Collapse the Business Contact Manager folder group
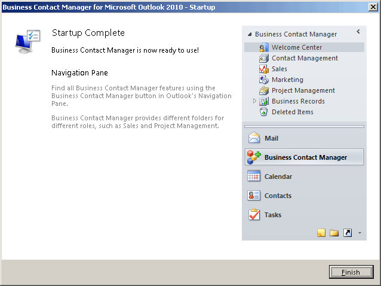The image size is (381, 286). [250, 34]
